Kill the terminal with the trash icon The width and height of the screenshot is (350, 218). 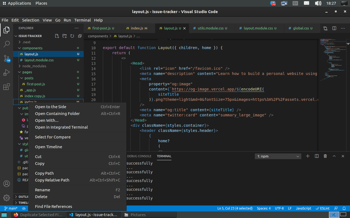pyautogui.click(x=325, y=156)
